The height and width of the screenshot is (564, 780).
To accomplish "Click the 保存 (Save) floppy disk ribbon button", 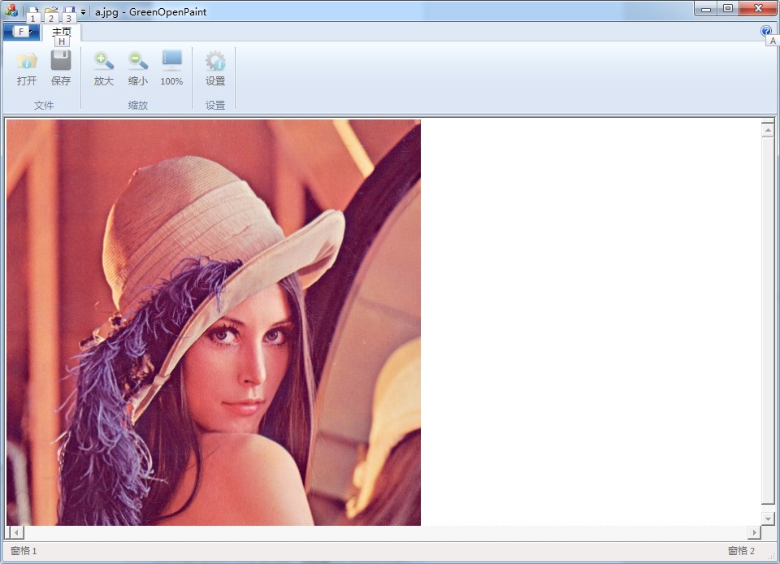I will 61,69.
